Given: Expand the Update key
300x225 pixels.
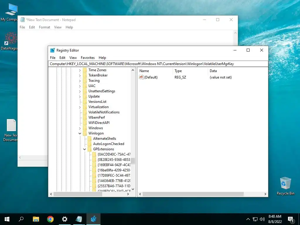Looking at the screenshot, I should point(80,97).
